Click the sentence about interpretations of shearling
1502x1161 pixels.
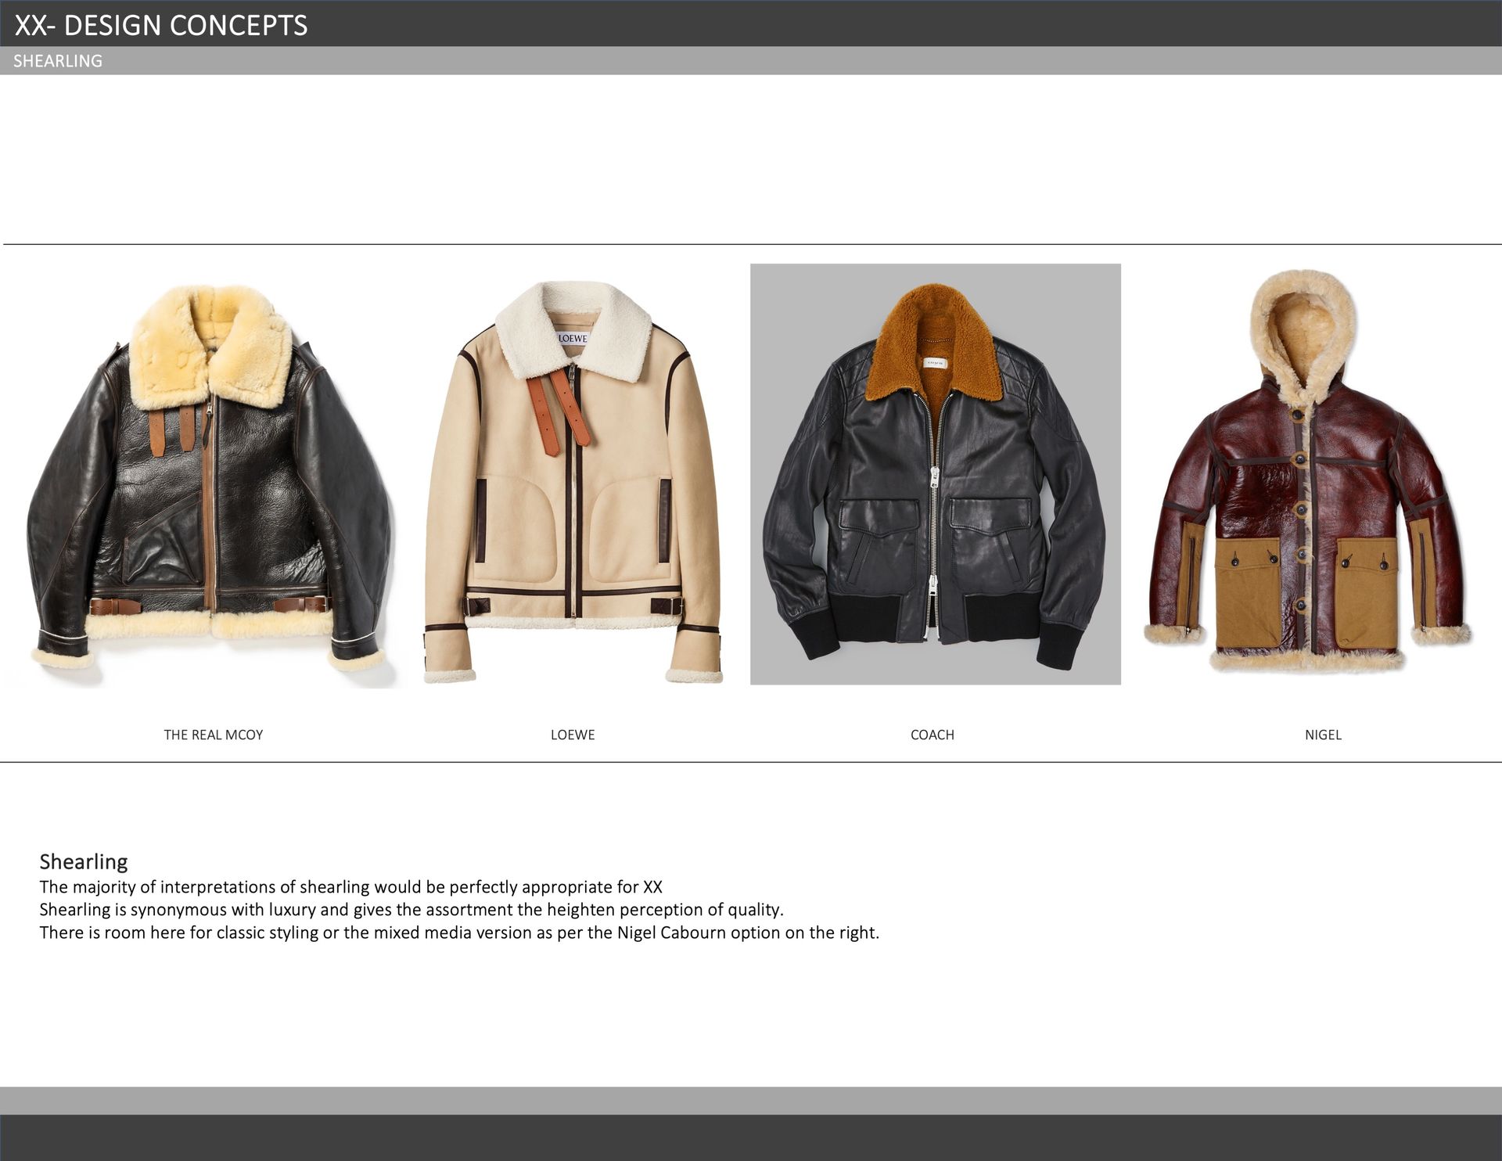(350, 887)
